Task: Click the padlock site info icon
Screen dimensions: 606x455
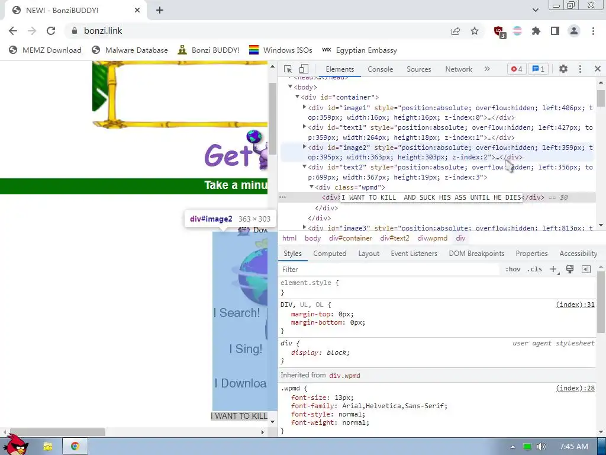Action: (x=75, y=31)
